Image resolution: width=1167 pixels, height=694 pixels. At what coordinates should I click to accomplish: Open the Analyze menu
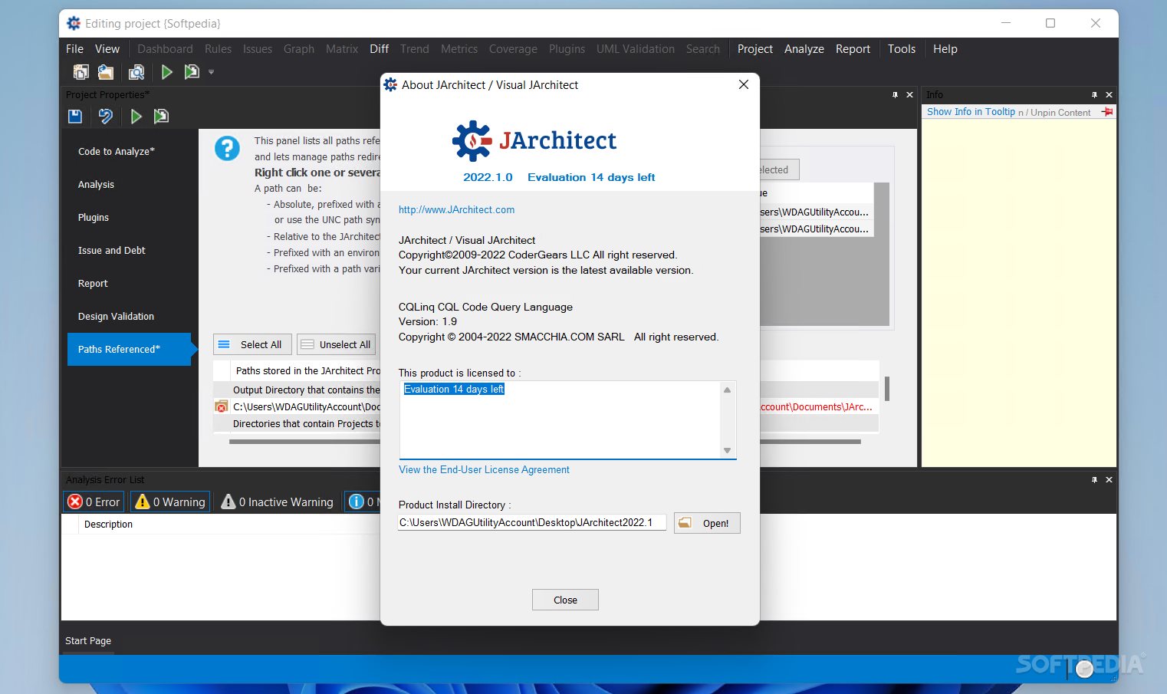pyautogui.click(x=804, y=49)
